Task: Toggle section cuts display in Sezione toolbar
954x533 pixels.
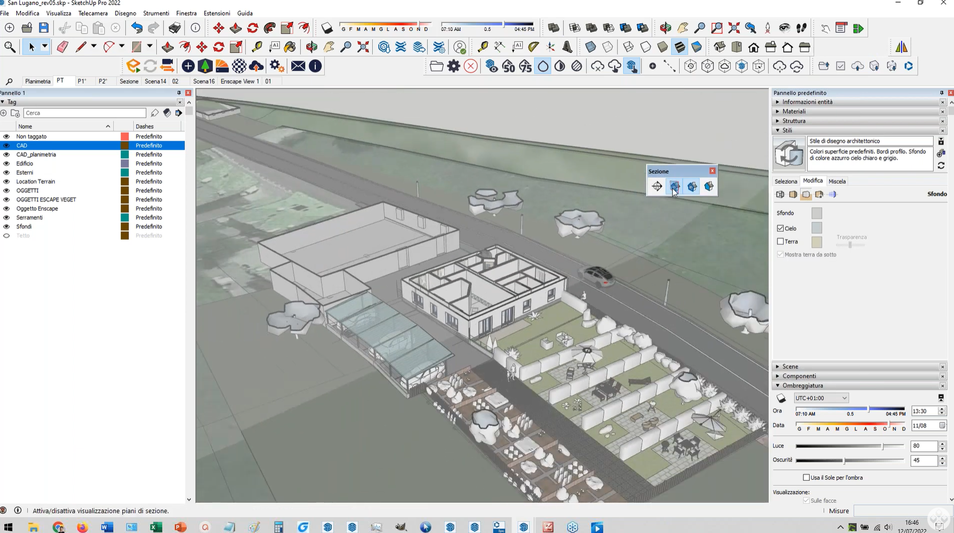Action: [692, 186]
